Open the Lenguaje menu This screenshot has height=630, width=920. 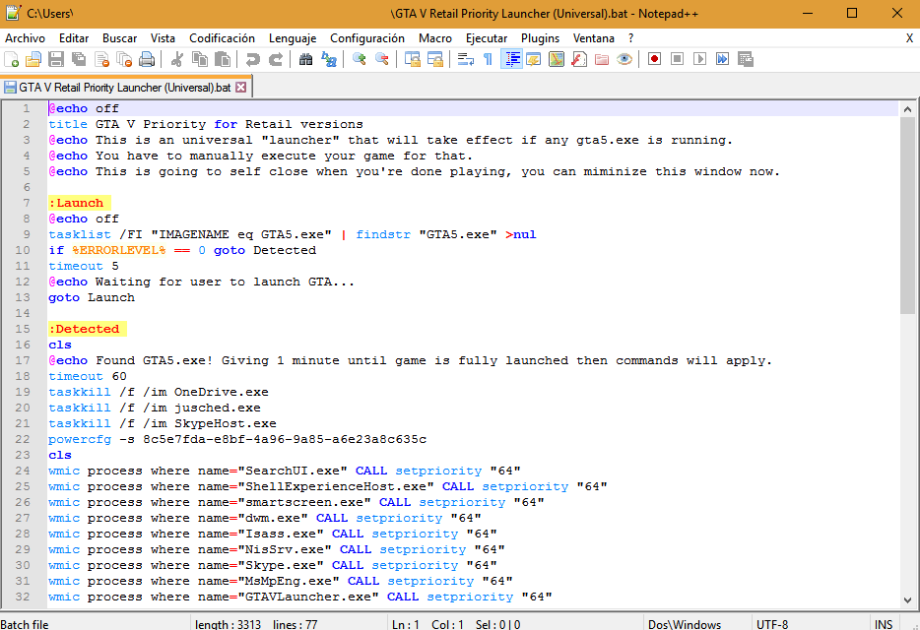tap(293, 38)
